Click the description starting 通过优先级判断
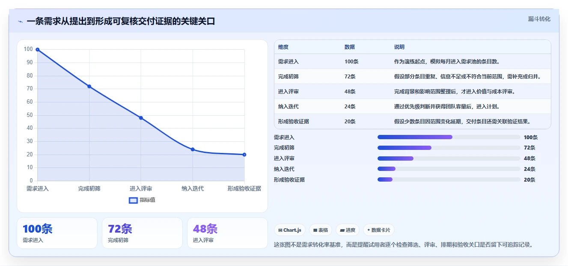Image resolution: width=568 pixels, height=266 pixels. [447, 107]
